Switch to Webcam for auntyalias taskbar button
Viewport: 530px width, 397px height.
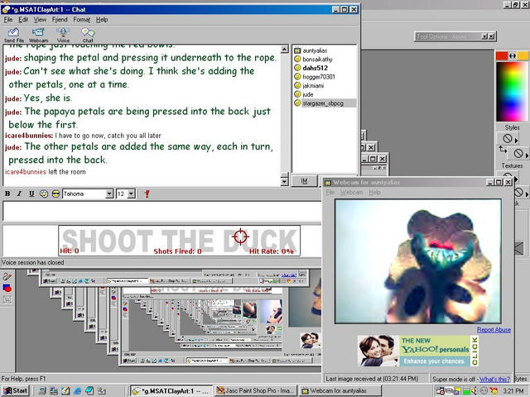point(340,390)
